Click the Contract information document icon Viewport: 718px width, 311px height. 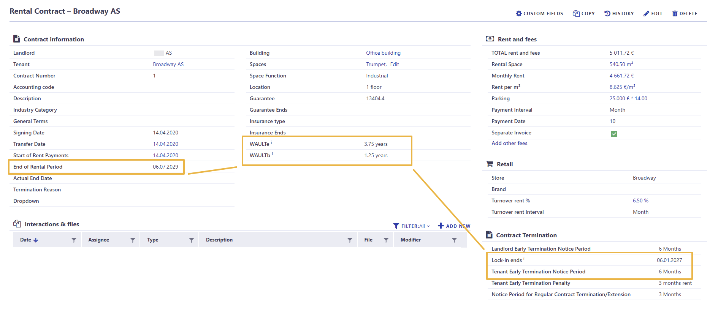click(x=16, y=39)
